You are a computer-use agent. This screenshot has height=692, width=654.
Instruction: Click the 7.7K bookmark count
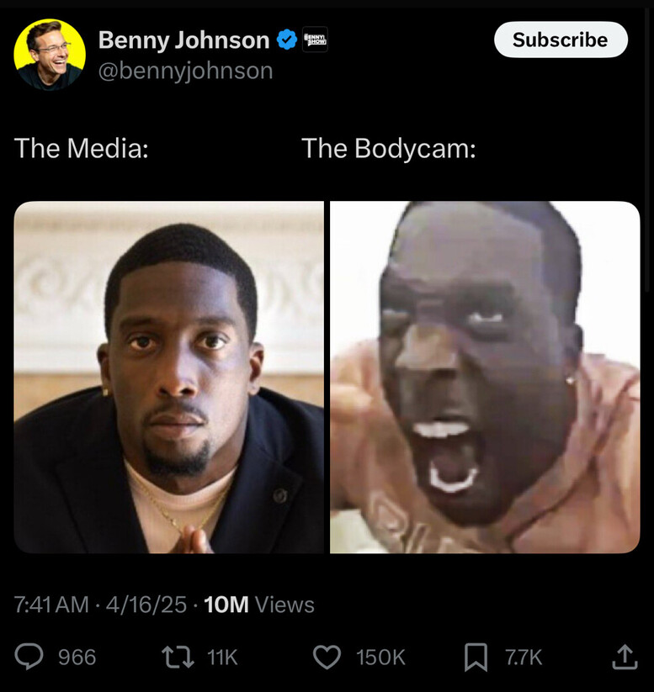(524, 658)
